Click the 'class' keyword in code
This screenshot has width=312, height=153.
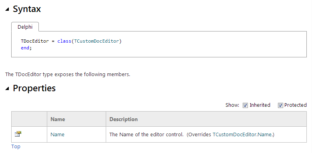point(64,41)
